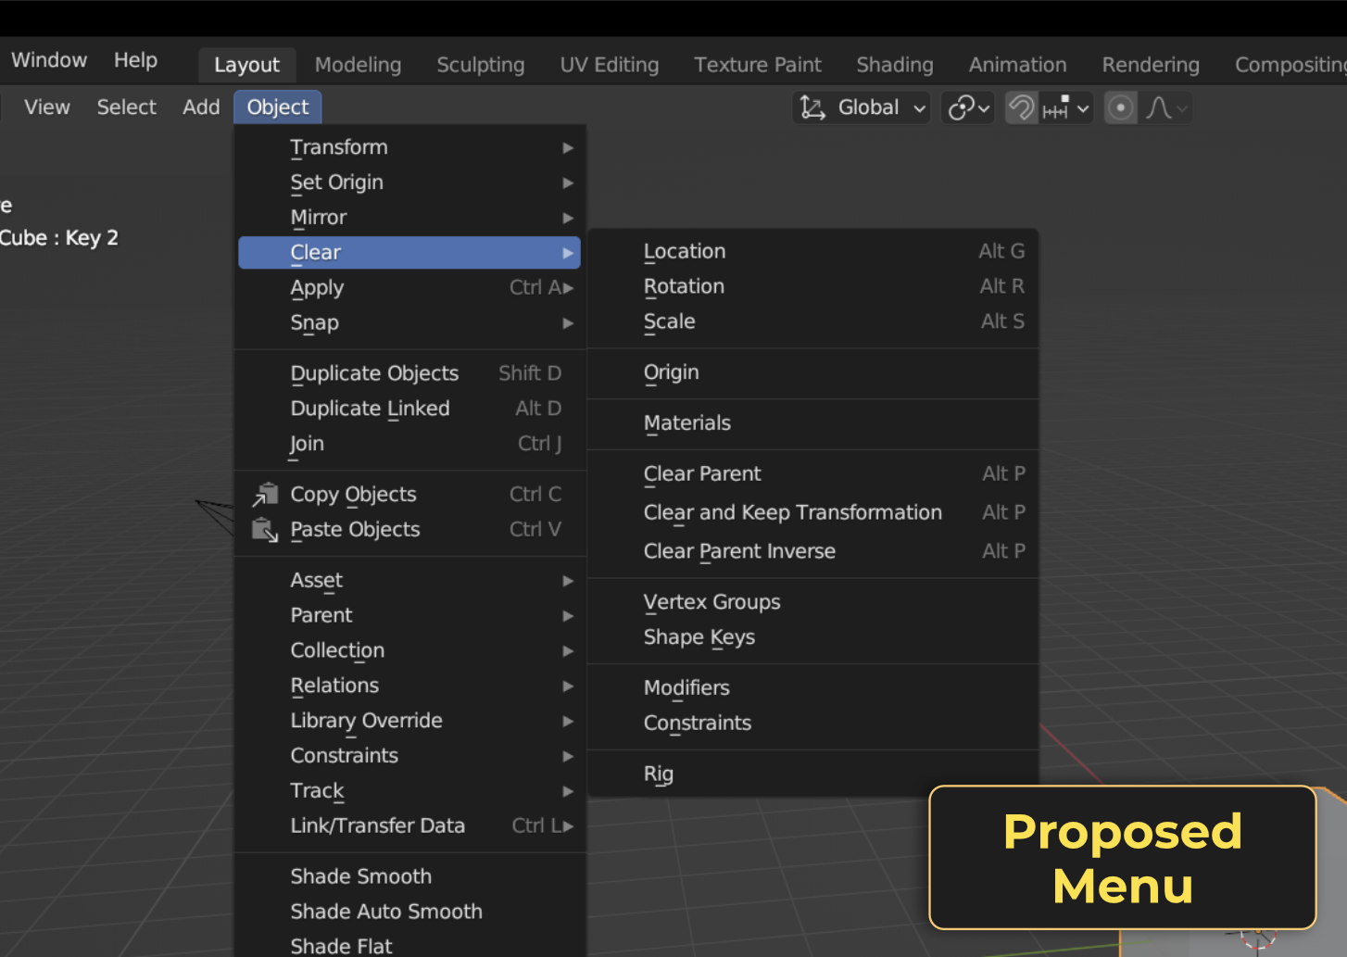Switch to the Sculpting workspace tab
Viewport: 1347px width, 957px height.
[481, 65]
